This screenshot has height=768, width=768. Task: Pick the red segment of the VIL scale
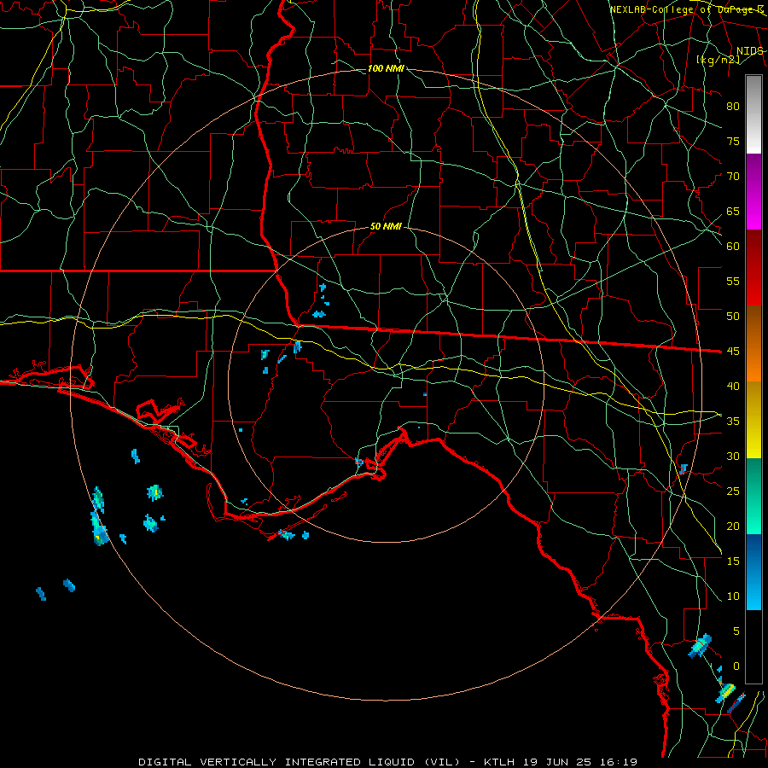[x=753, y=268]
